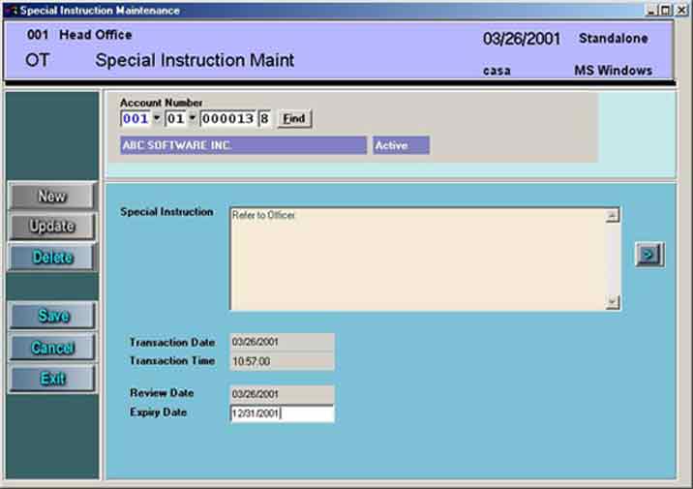Image resolution: width=693 pixels, height=489 pixels.
Task: Open the branch code 001 dropdown
Action: pyautogui.click(x=156, y=119)
